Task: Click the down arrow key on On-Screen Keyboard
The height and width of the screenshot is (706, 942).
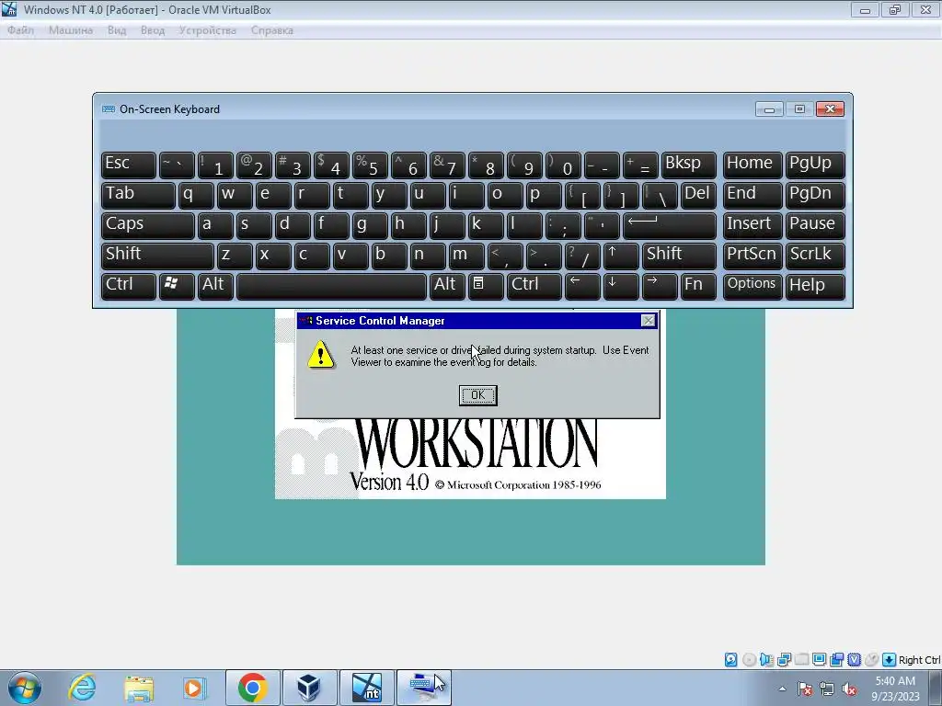Action: (x=621, y=286)
